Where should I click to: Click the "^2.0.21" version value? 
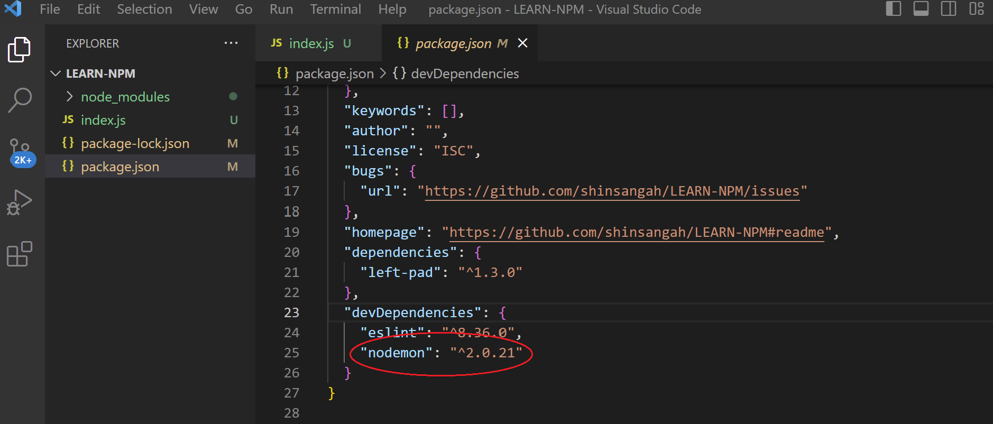coord(486,353)
